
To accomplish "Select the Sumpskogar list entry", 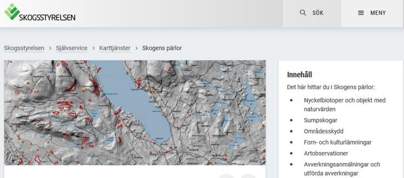I will (321, 120).
